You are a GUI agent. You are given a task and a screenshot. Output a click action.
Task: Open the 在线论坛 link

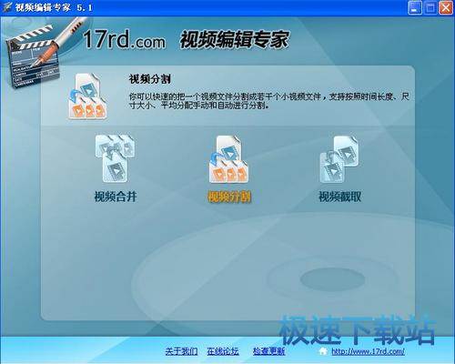[x=223, y=351]
